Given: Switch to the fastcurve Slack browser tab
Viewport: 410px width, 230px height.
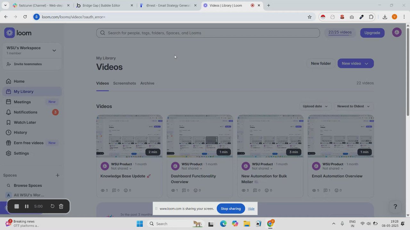Looking at the screenshot, I should click(x=41, y=5).
